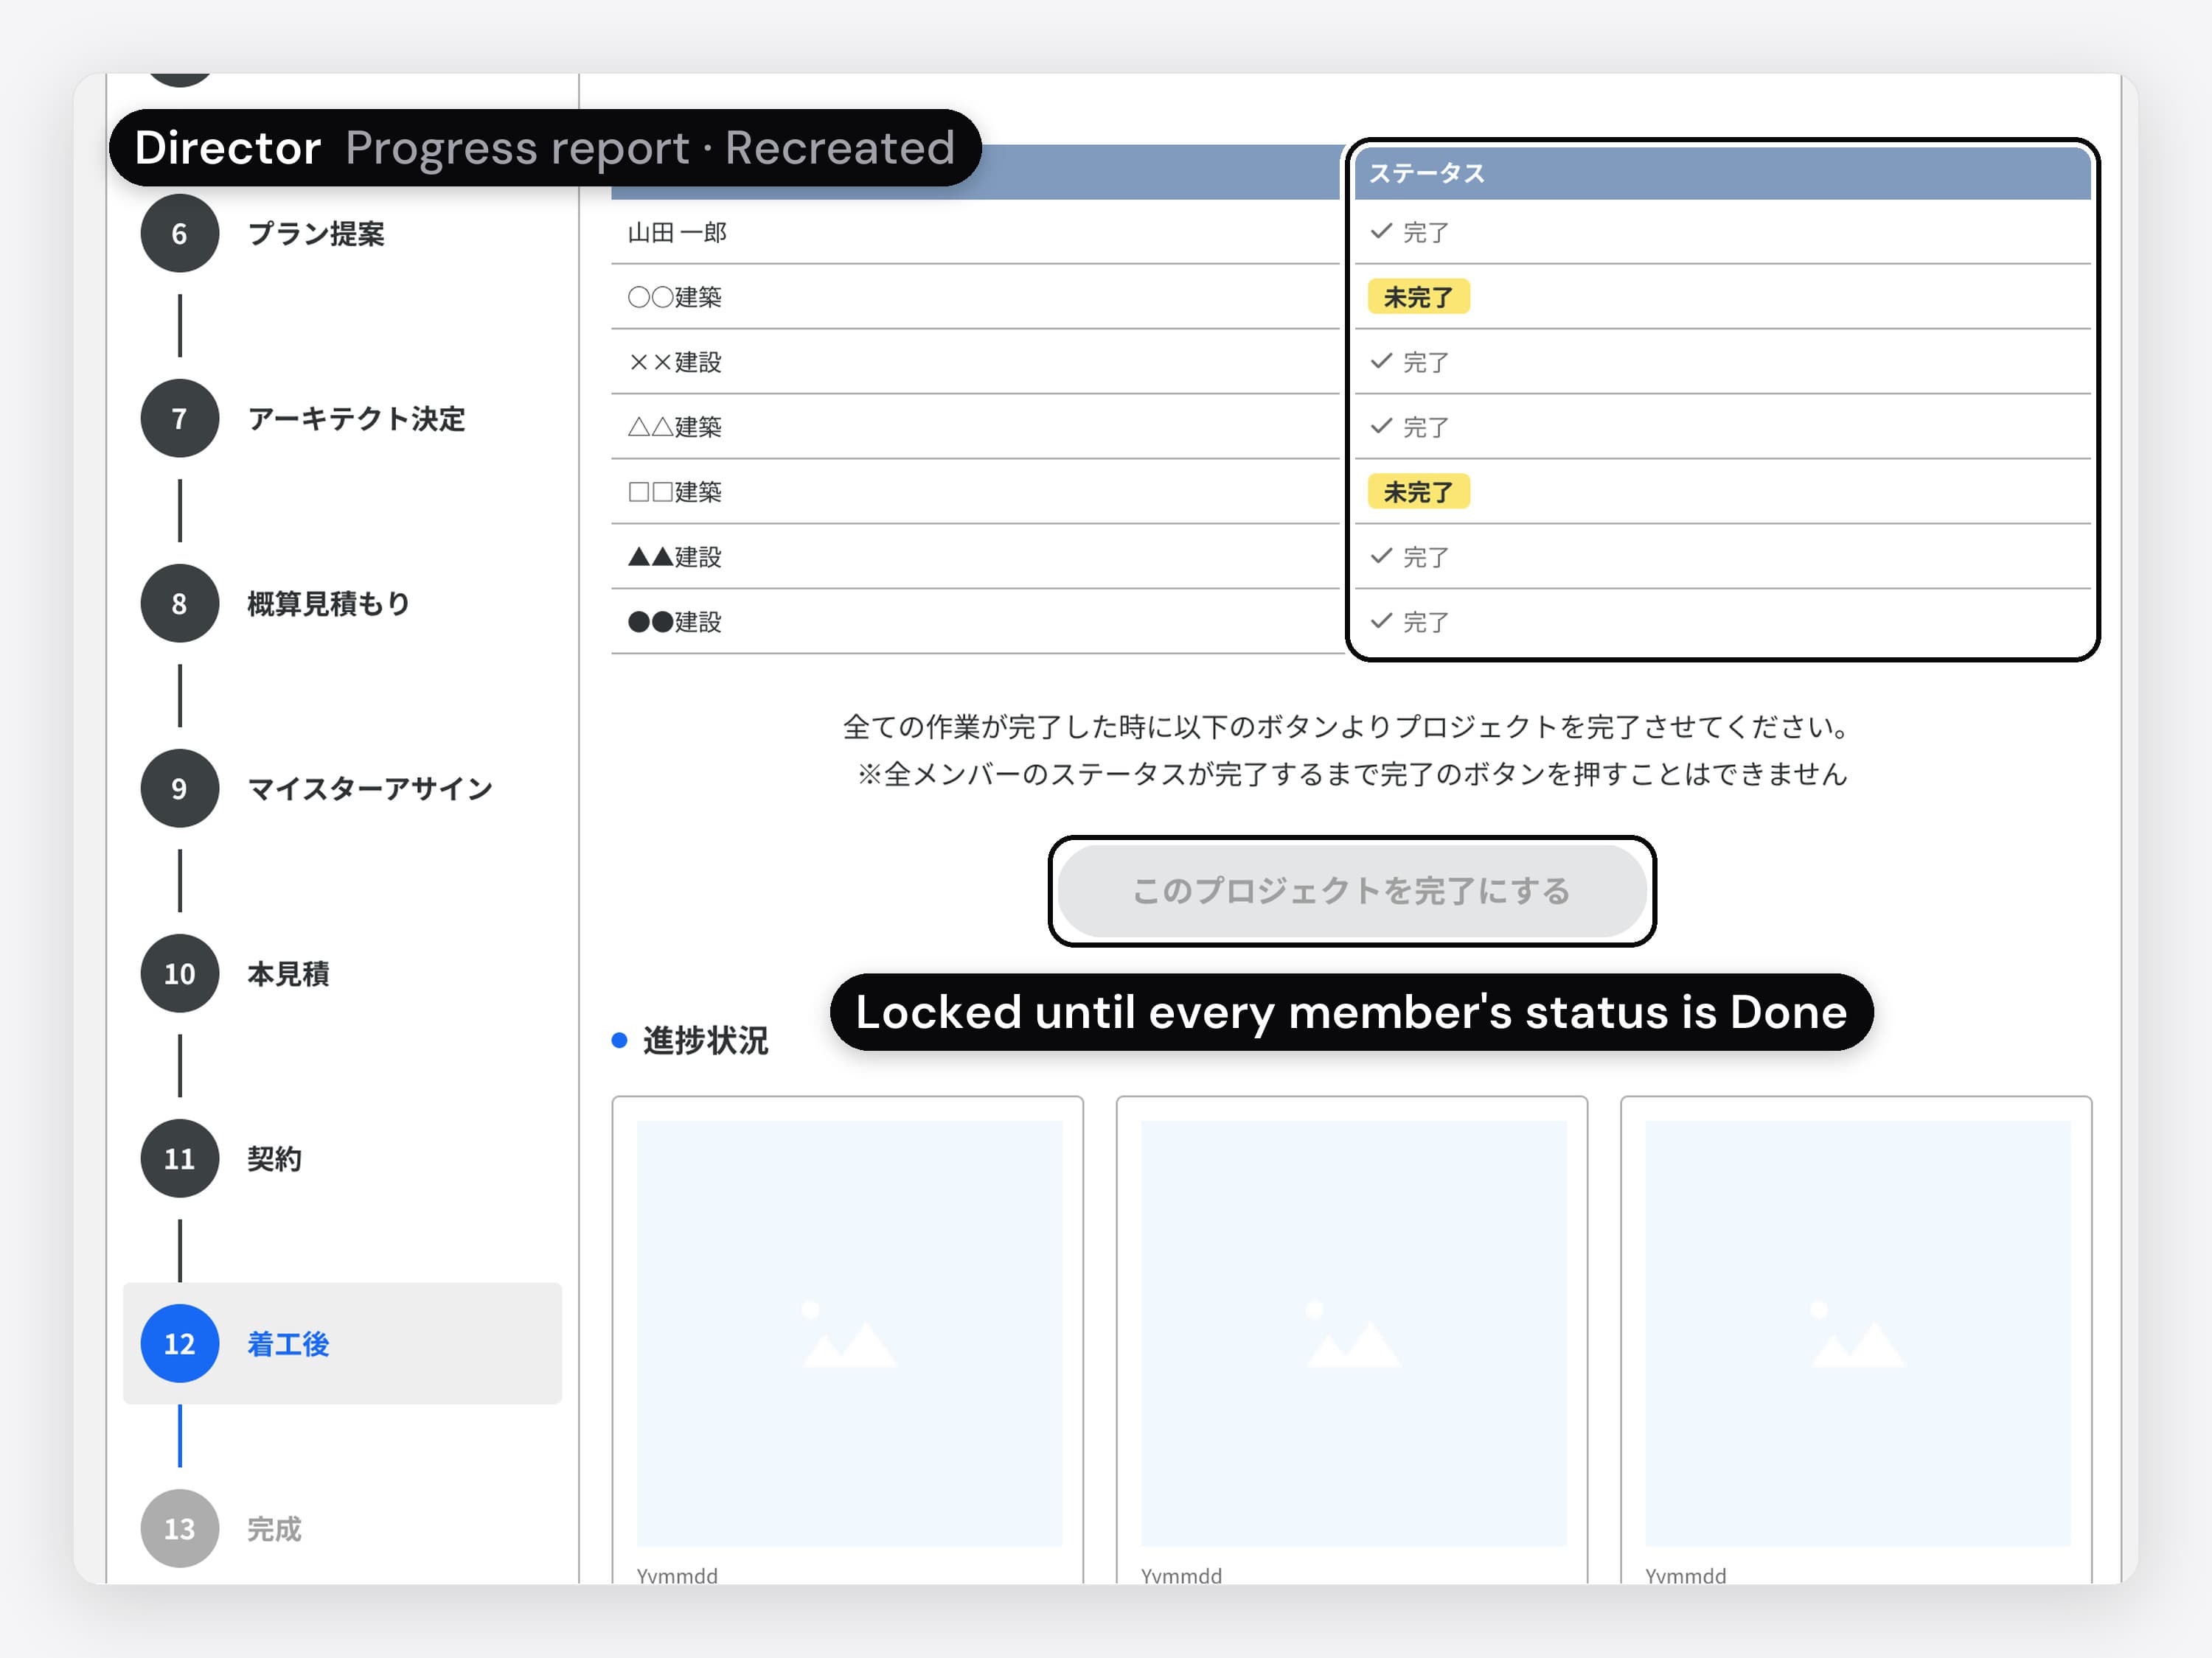Image resolution: width=2212 pixels, height=1658 pixels.
Task: Open the 概算見積もり step
Action: coord(329,604)
